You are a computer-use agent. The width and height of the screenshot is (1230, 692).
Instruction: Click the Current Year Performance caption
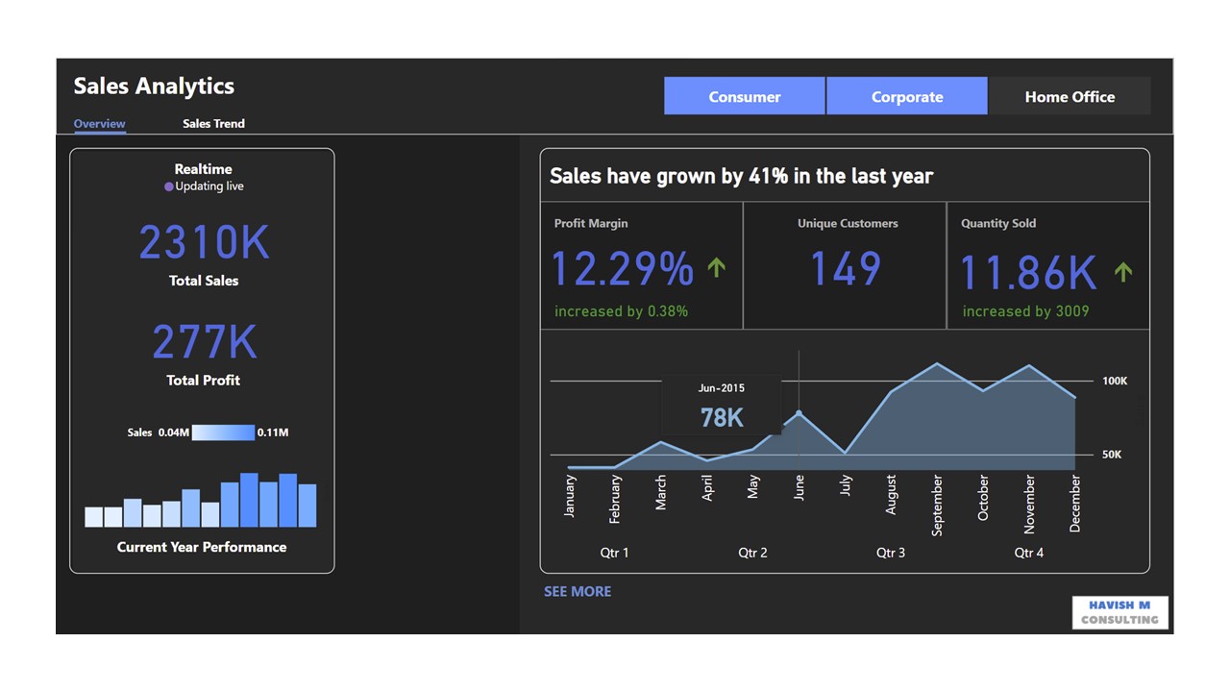[202, 547]
